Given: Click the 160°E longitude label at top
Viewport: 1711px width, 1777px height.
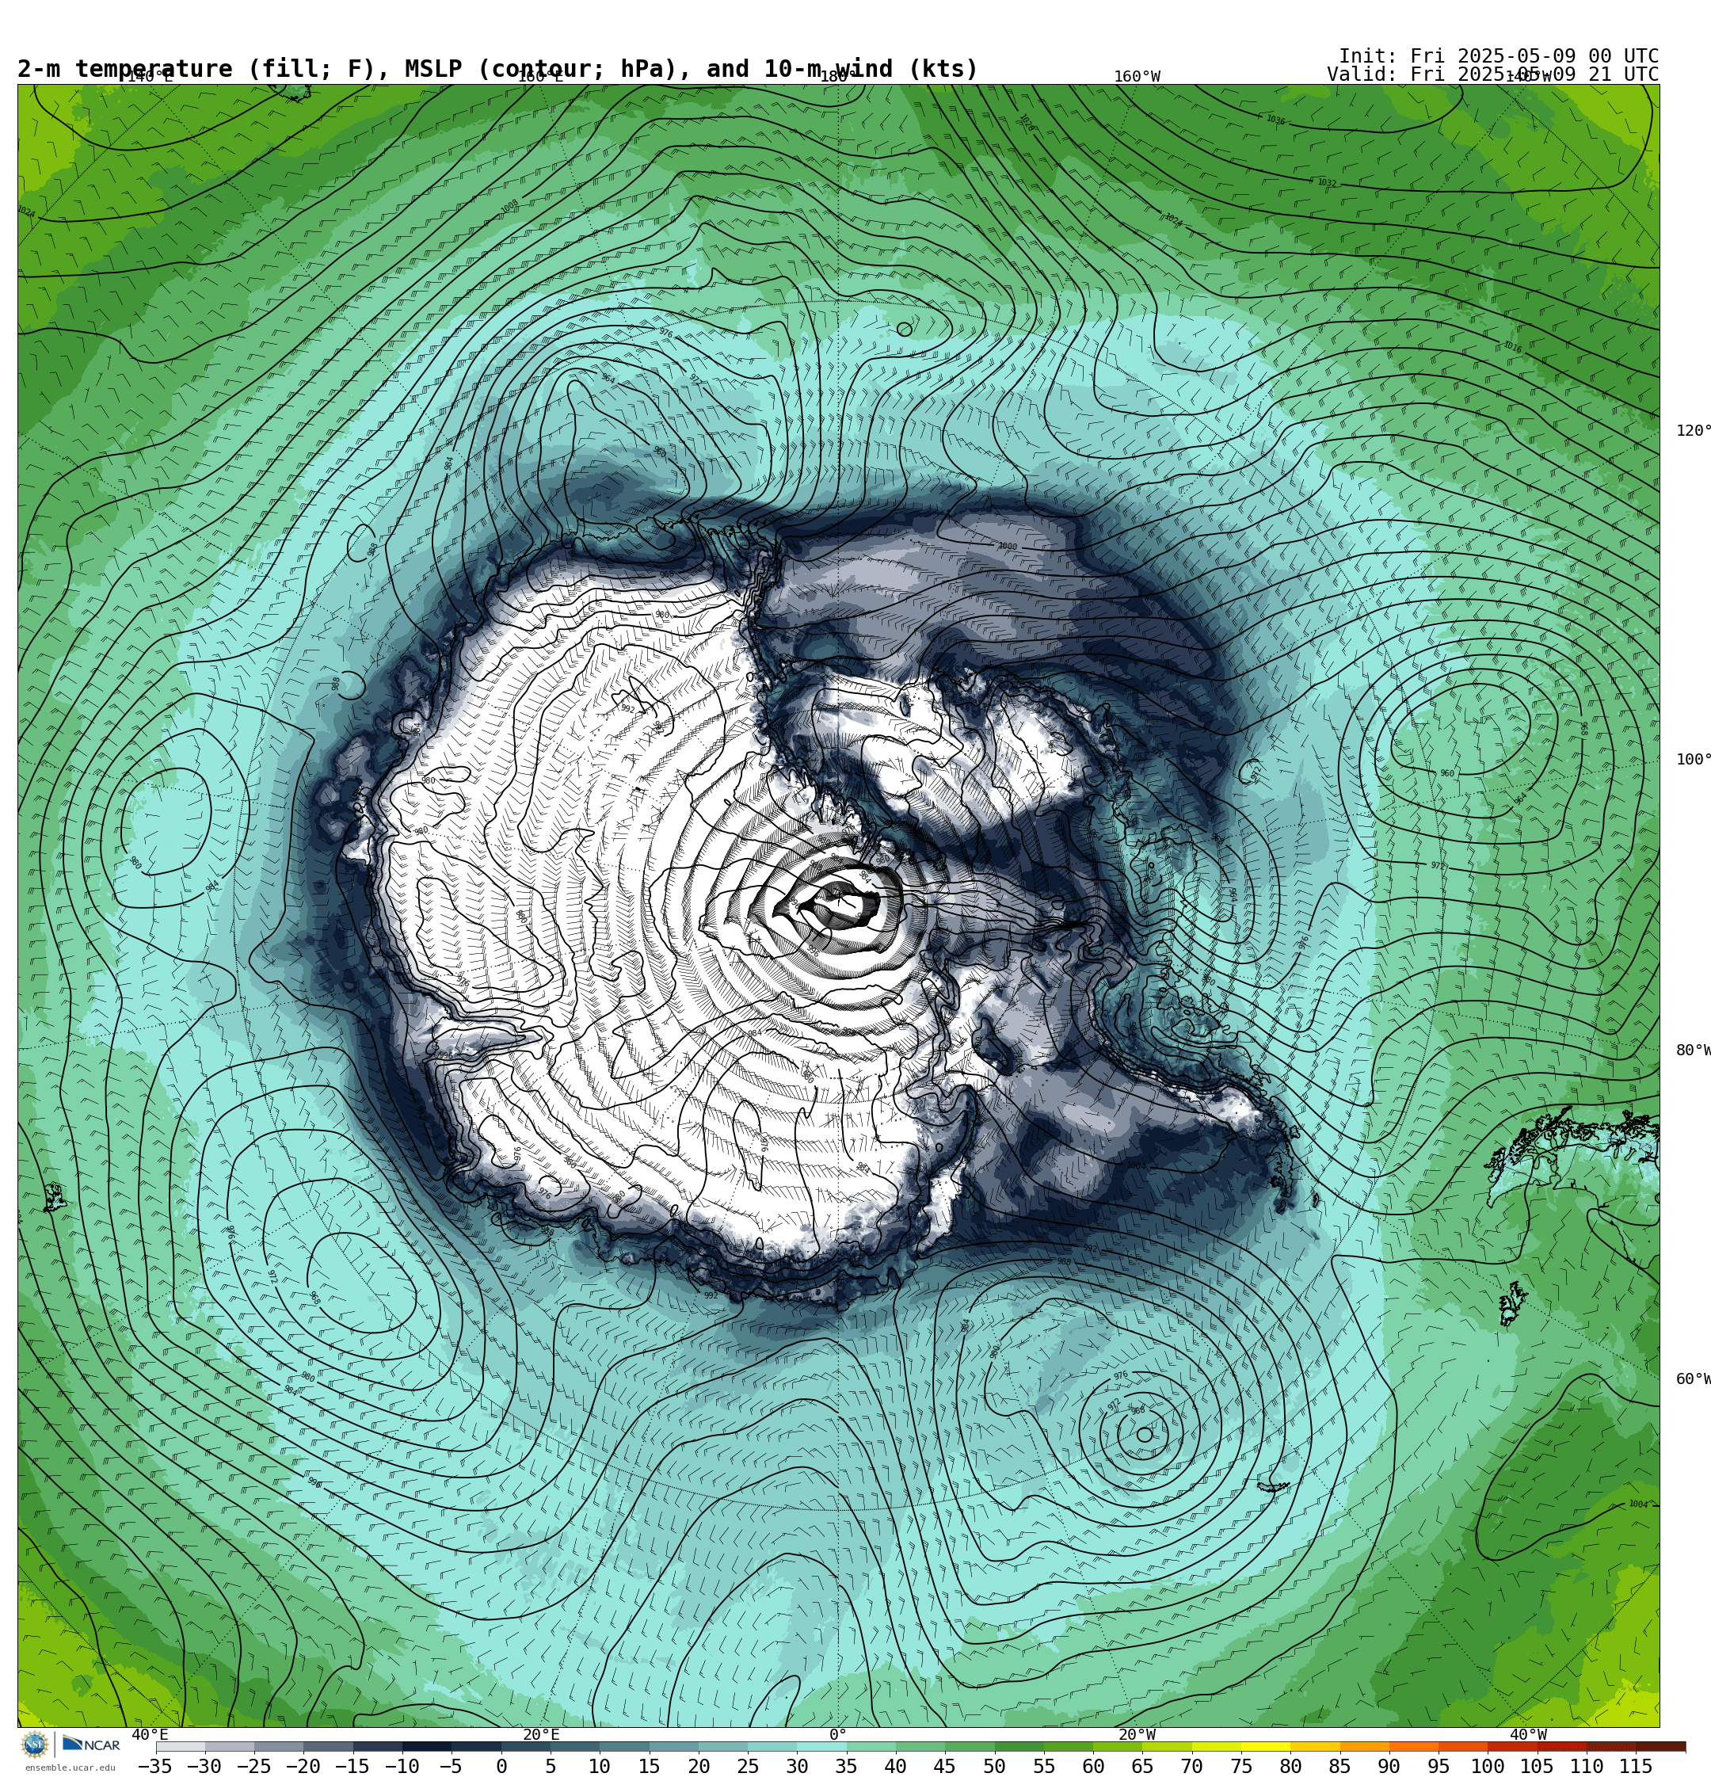Looking at the screenshot, I should pos(540,77).
